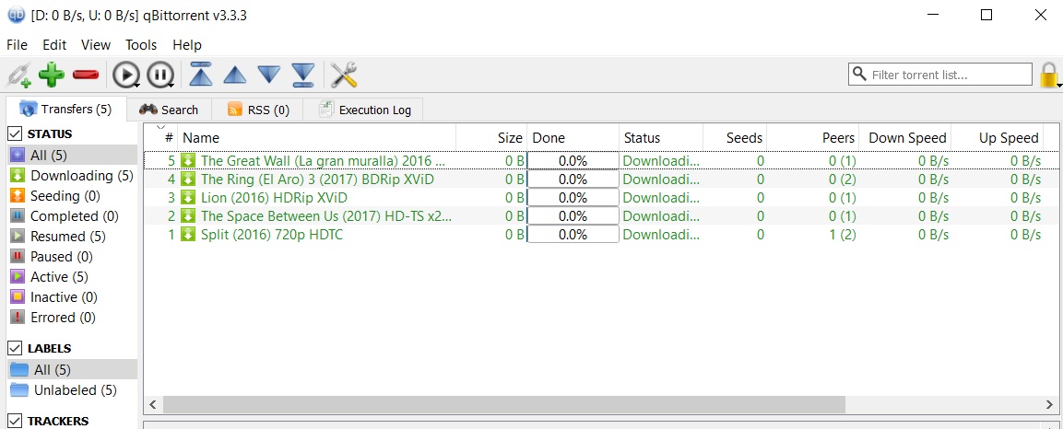Screen dimensions: 1063x429
Task: Add a torrent file with green plus
Action: 52,75
